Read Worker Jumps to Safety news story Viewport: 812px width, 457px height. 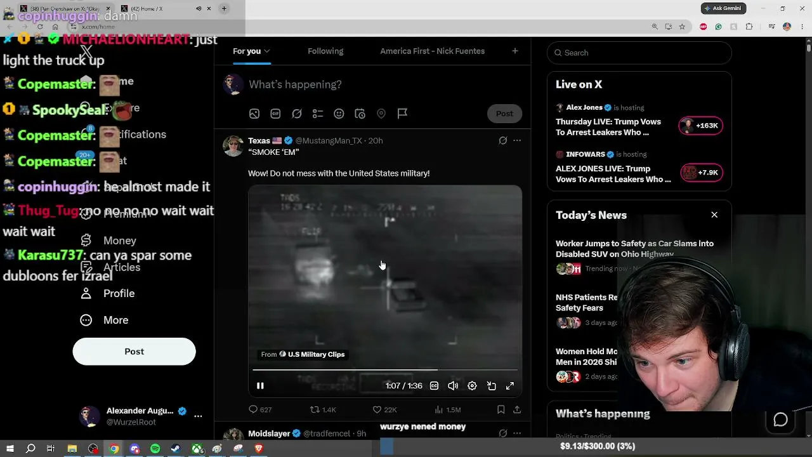pos(634,248)
